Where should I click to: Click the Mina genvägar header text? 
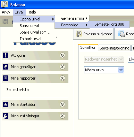coord(23,67)
